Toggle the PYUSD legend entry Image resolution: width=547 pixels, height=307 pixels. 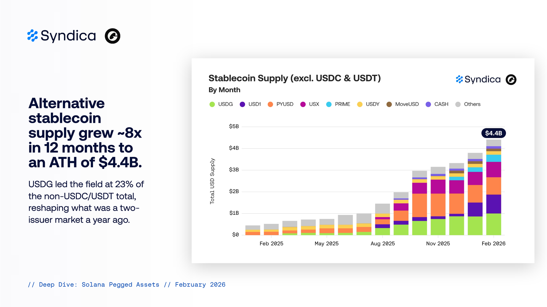tap(280, 104)
